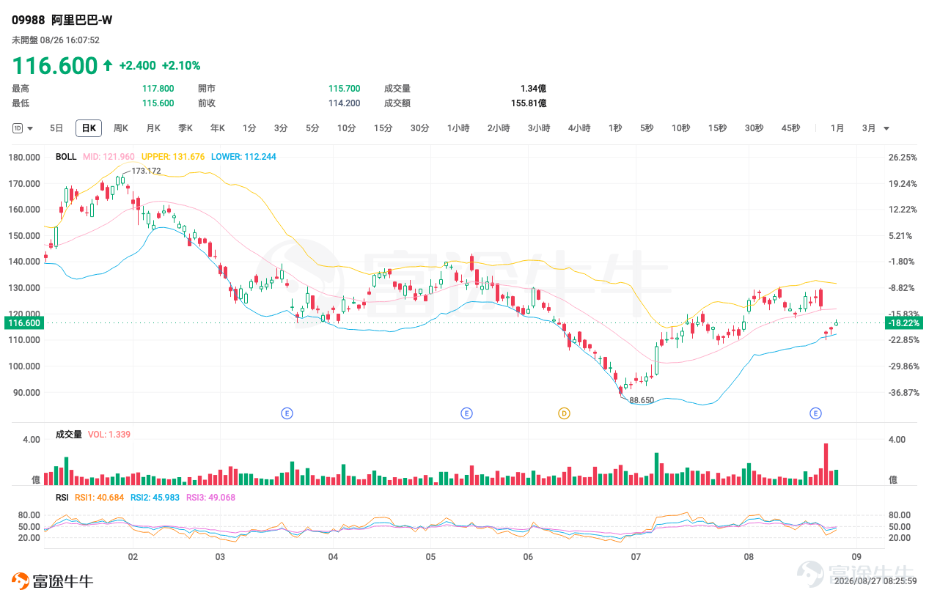Viewport: 929px width, 601px height.
Task: Set interval to 45秒
Action: click(791, 128)
